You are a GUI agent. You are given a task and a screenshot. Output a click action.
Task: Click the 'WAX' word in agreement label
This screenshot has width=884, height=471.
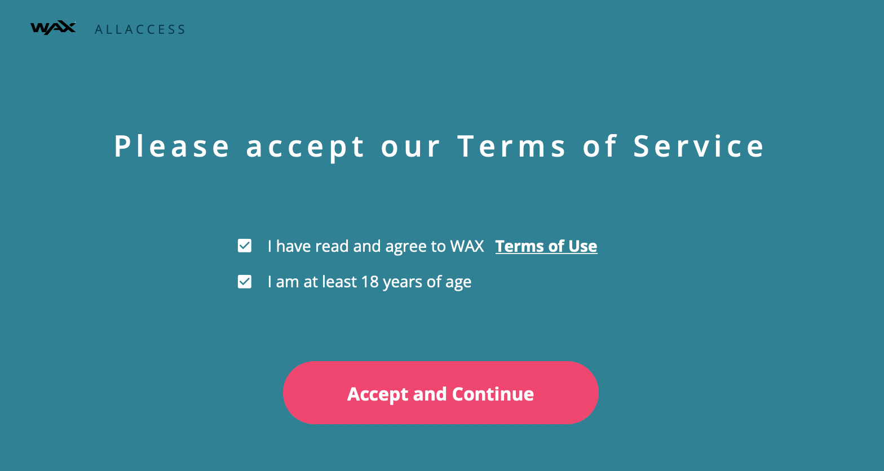pos(467,246)
